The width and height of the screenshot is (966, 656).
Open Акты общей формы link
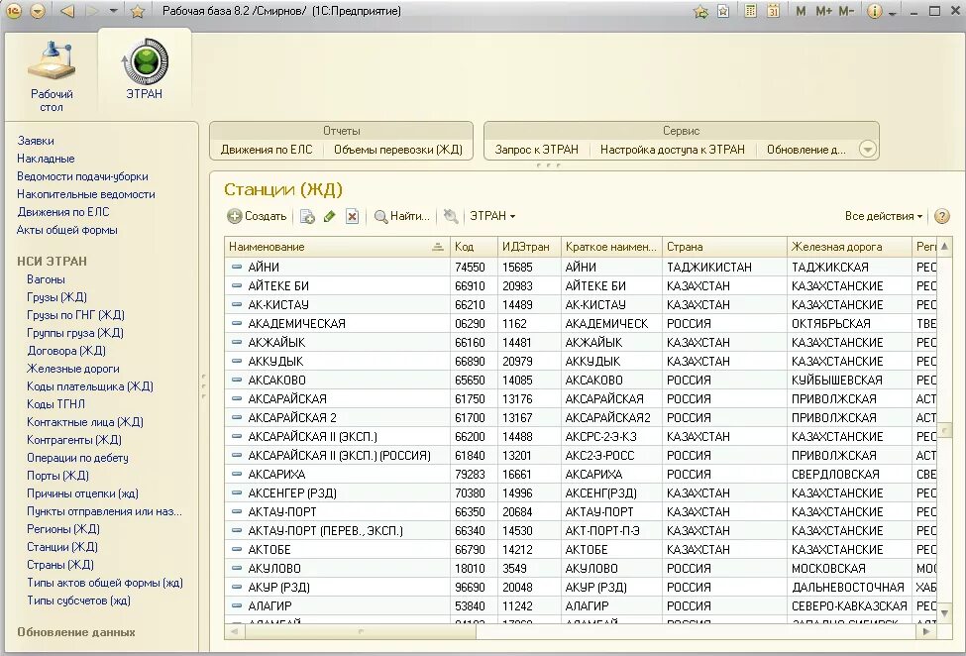tap(67, 230)
